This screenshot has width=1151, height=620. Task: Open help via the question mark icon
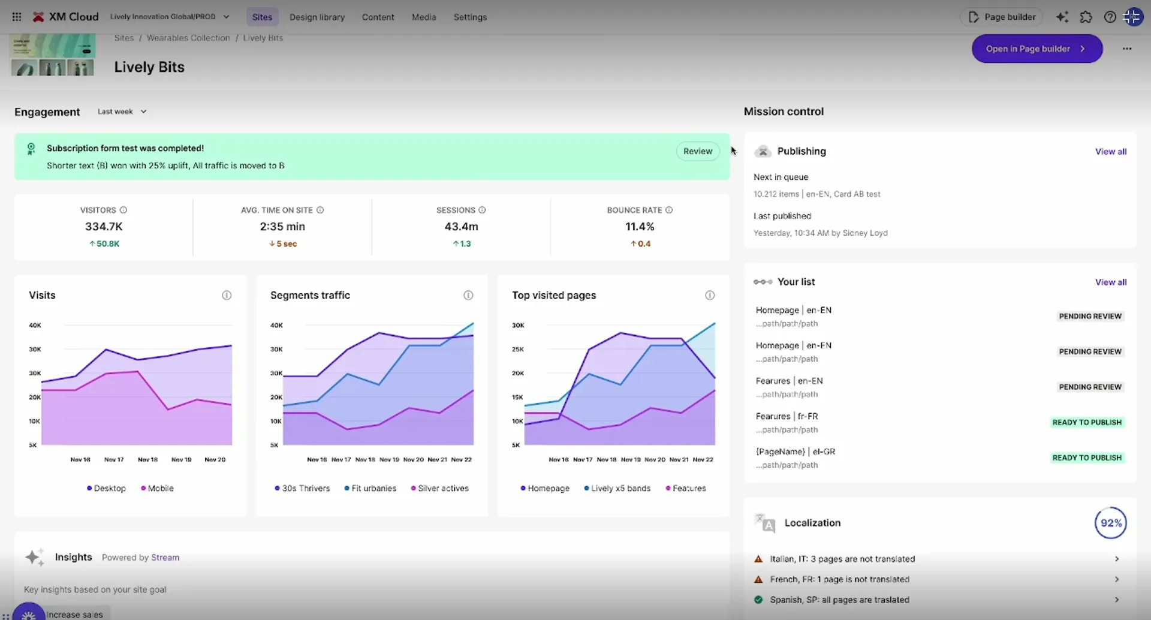[1110, 17]
